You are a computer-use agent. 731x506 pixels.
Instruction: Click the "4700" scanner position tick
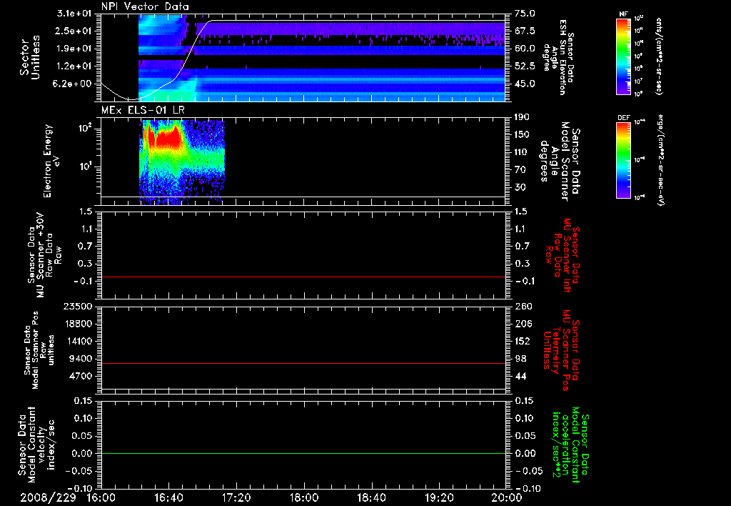pos(81,376)
